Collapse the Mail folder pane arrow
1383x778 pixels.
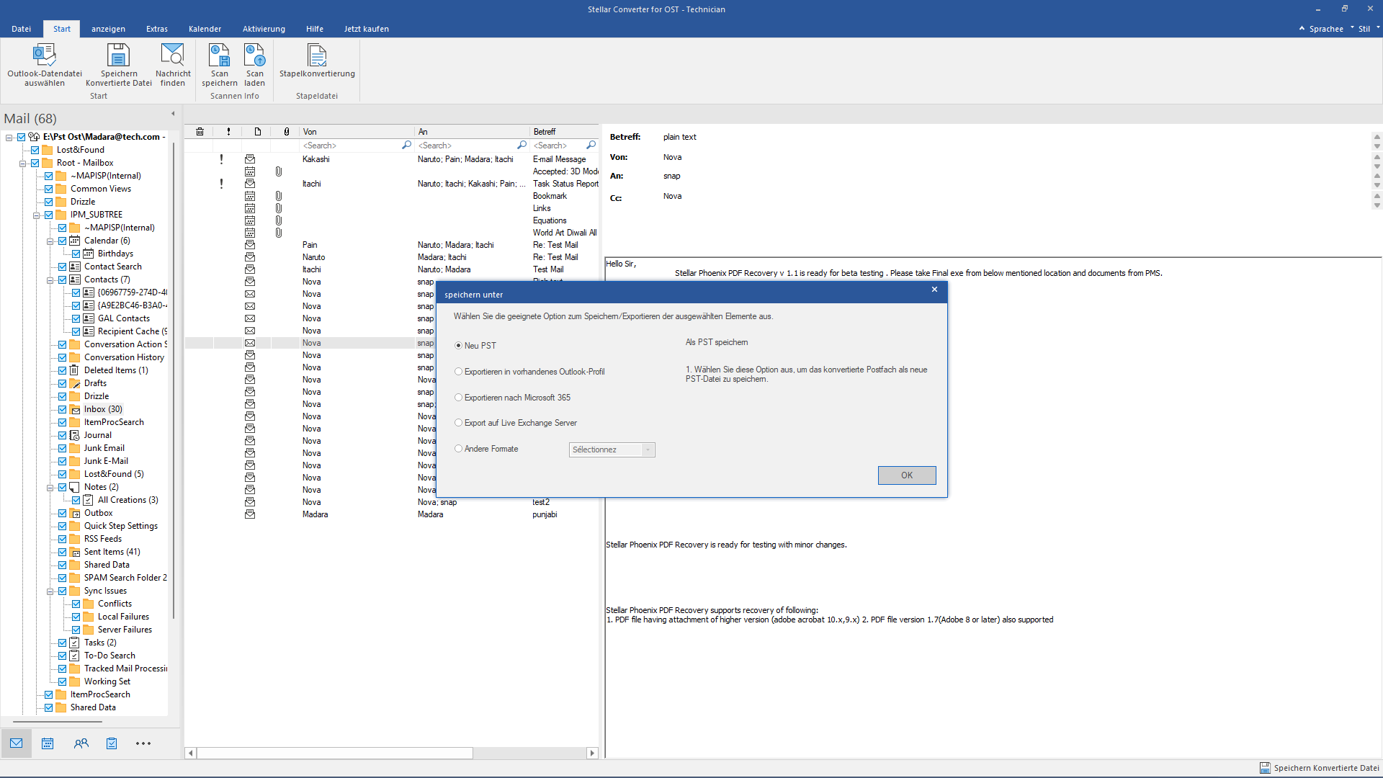(x=173, y=114)
